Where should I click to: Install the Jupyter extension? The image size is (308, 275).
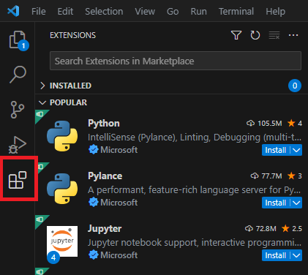tap(276, 255)
